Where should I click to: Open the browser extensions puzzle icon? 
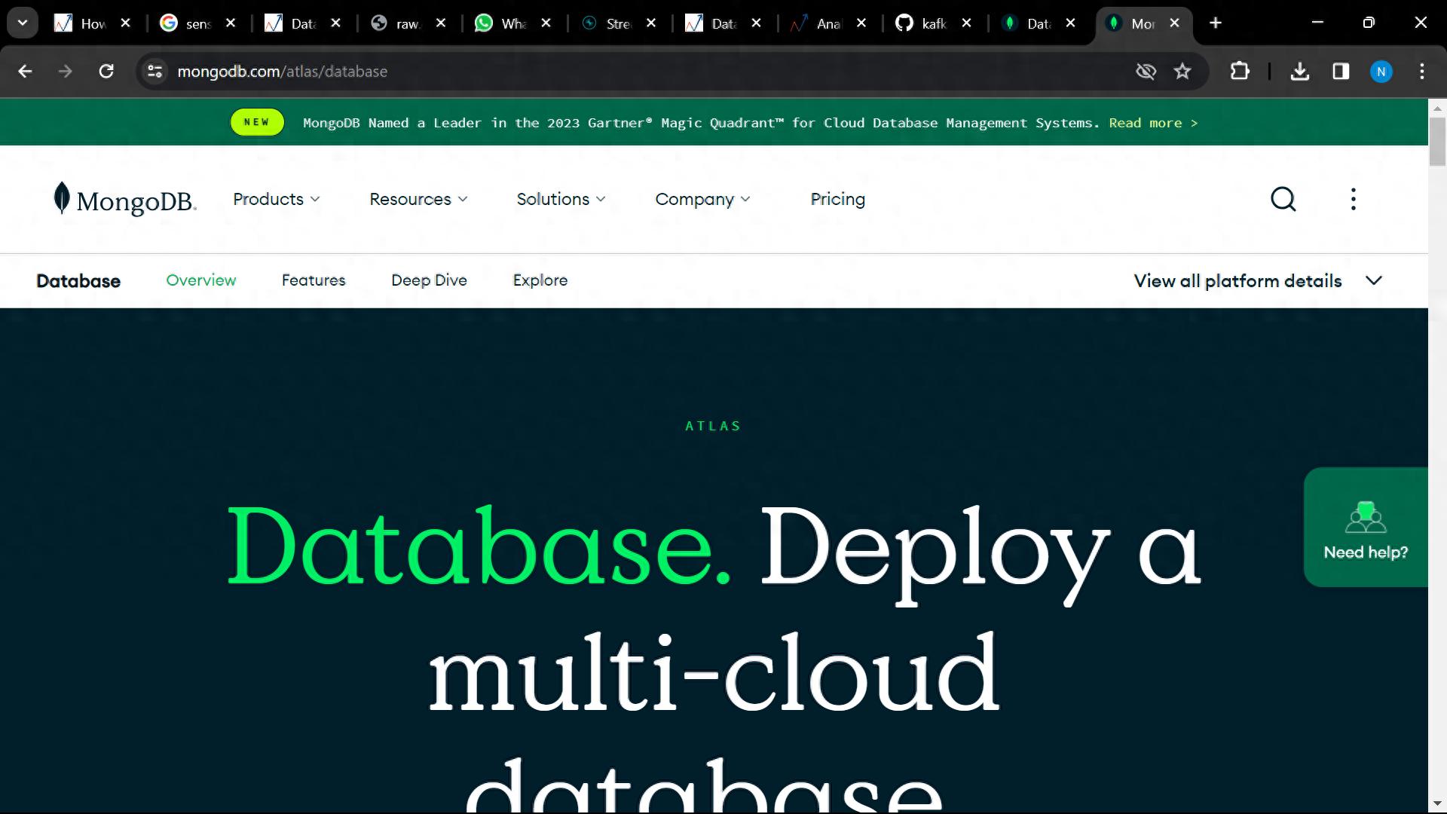(x=1240, y=72)
